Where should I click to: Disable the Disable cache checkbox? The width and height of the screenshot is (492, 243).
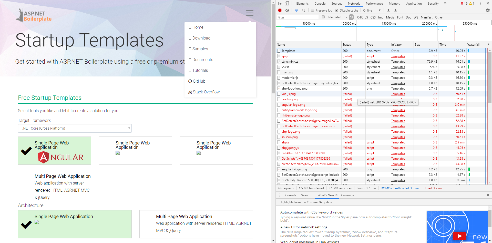click(x=336, y=10)
